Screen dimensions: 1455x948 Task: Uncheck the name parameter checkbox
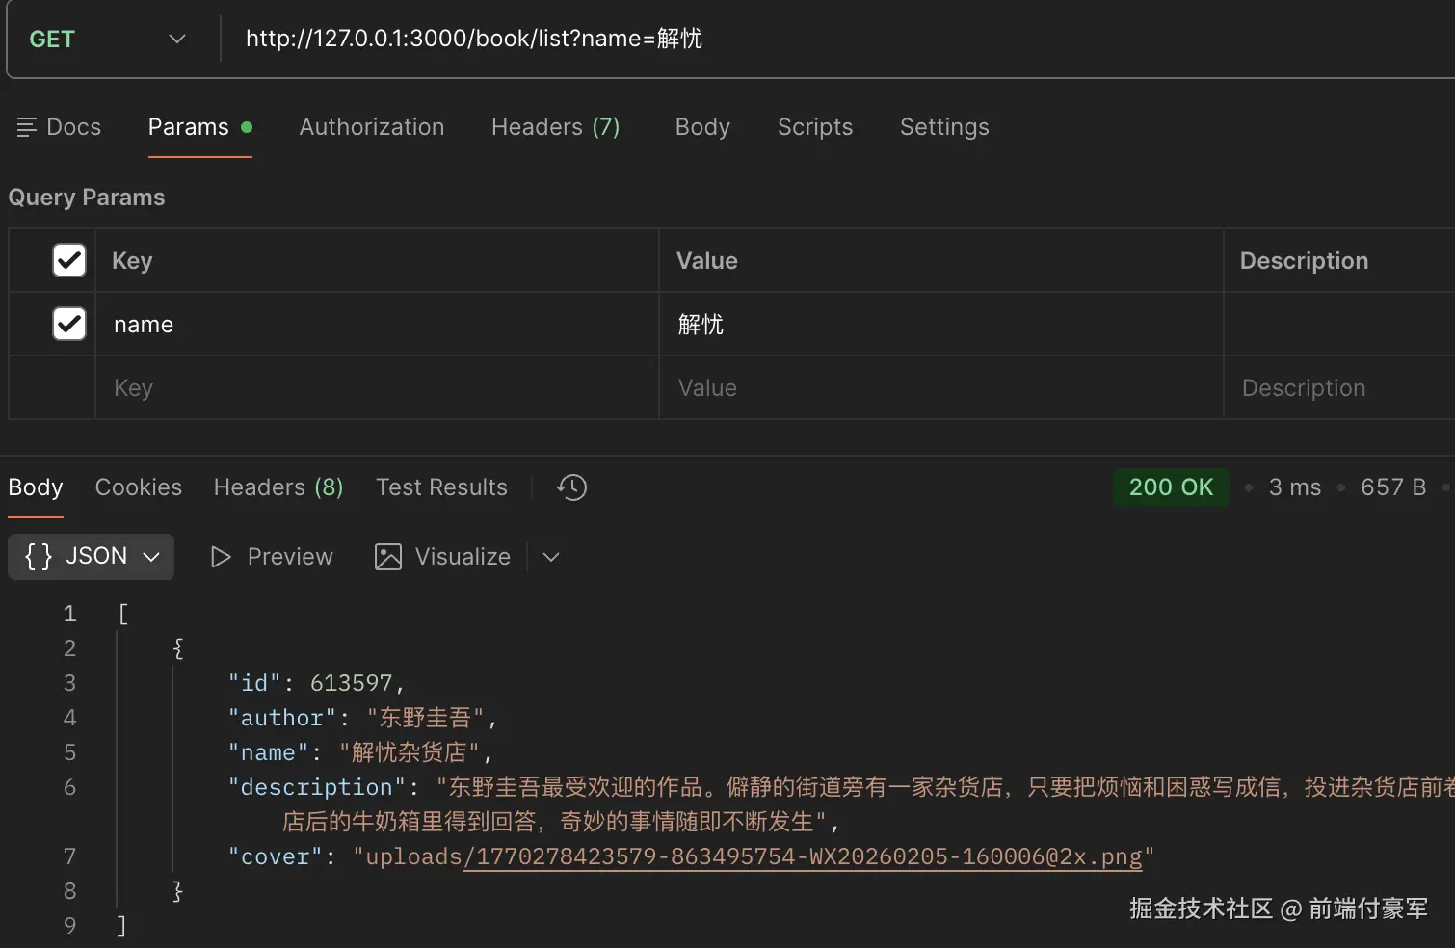coord(69,324)
